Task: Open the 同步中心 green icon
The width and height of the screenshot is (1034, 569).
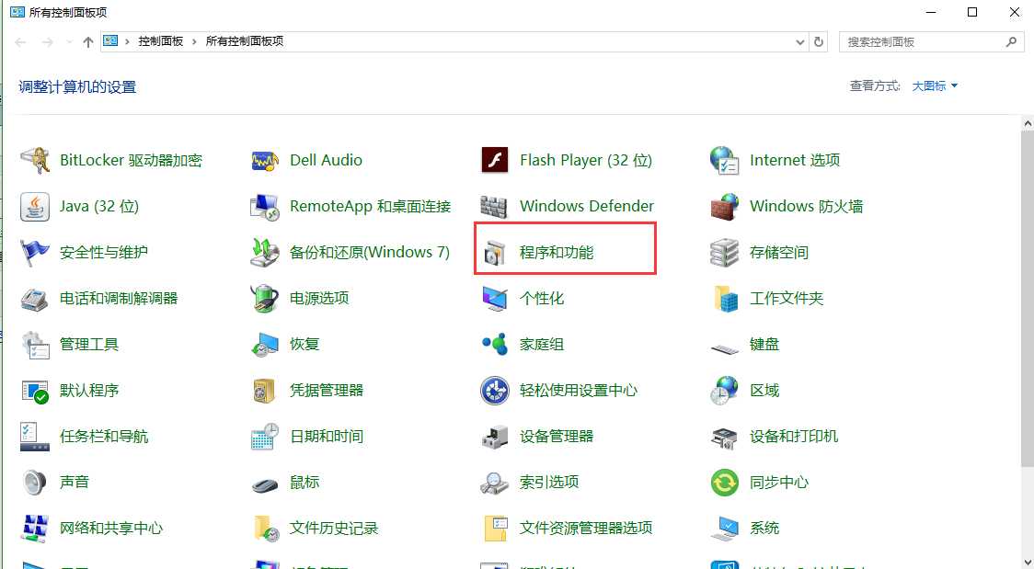Action: point(725,483)
